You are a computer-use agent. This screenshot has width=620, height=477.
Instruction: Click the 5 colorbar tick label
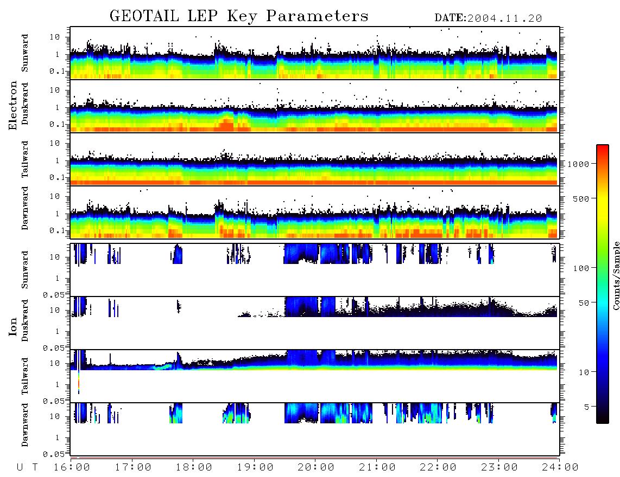(x=586, y=407)
